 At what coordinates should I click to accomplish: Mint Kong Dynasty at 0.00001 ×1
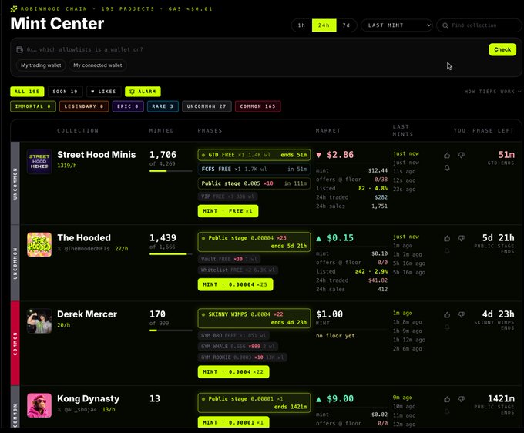[x=233, y=422]
